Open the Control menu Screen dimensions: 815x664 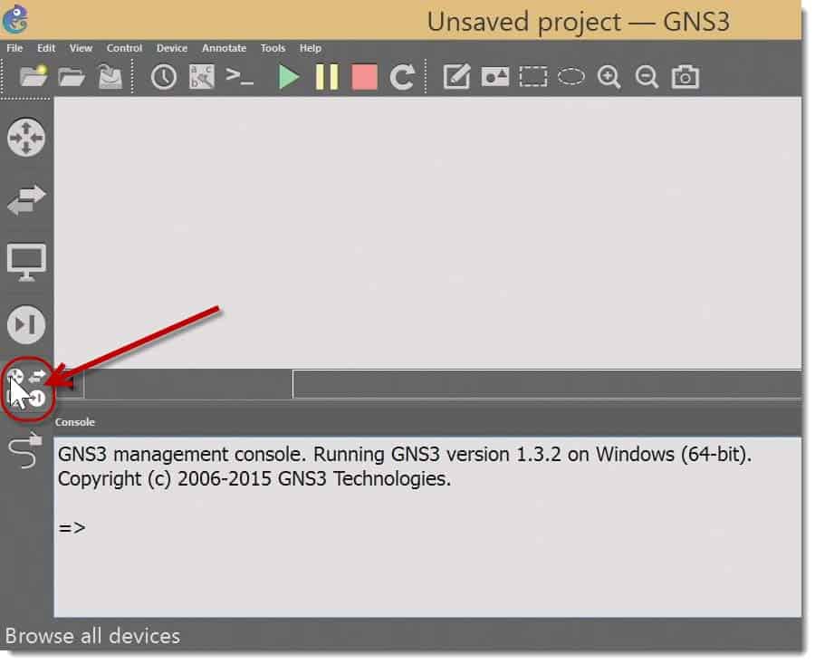tap(124, 48)
